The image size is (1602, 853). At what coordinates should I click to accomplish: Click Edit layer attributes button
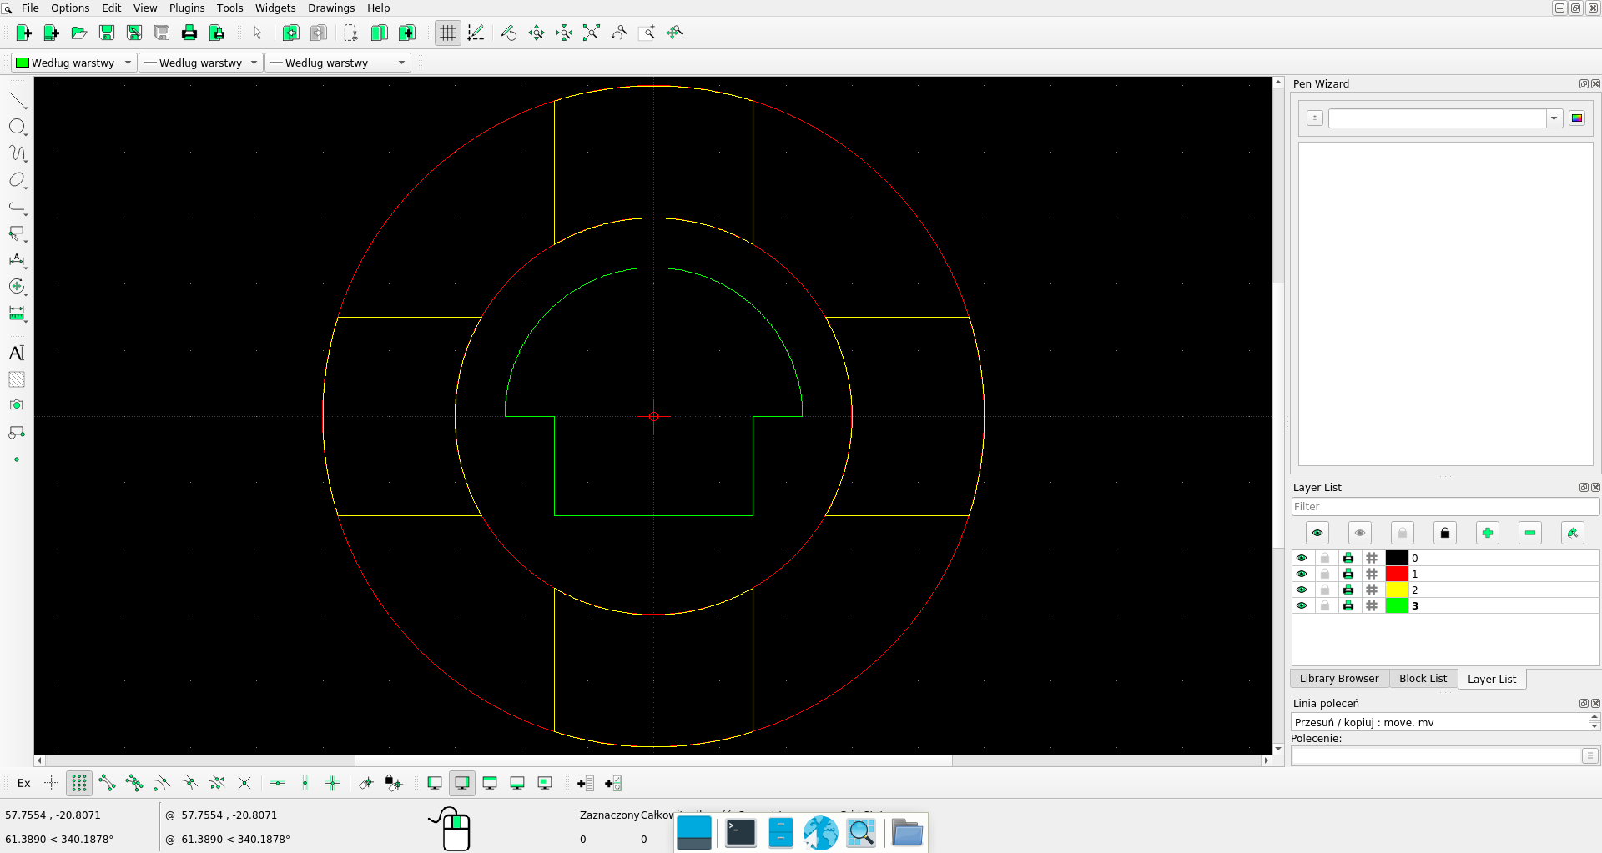point(1573,533)
